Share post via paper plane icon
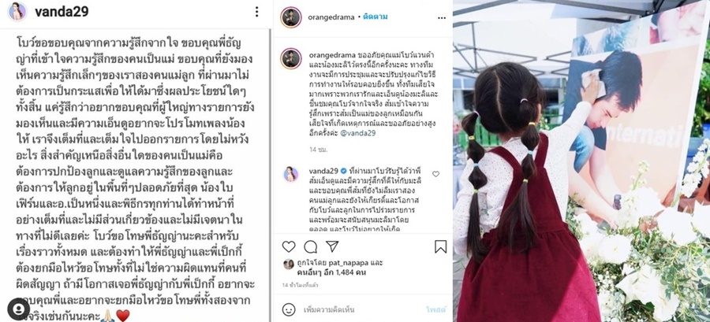710x322 pixels. [332, 246]
